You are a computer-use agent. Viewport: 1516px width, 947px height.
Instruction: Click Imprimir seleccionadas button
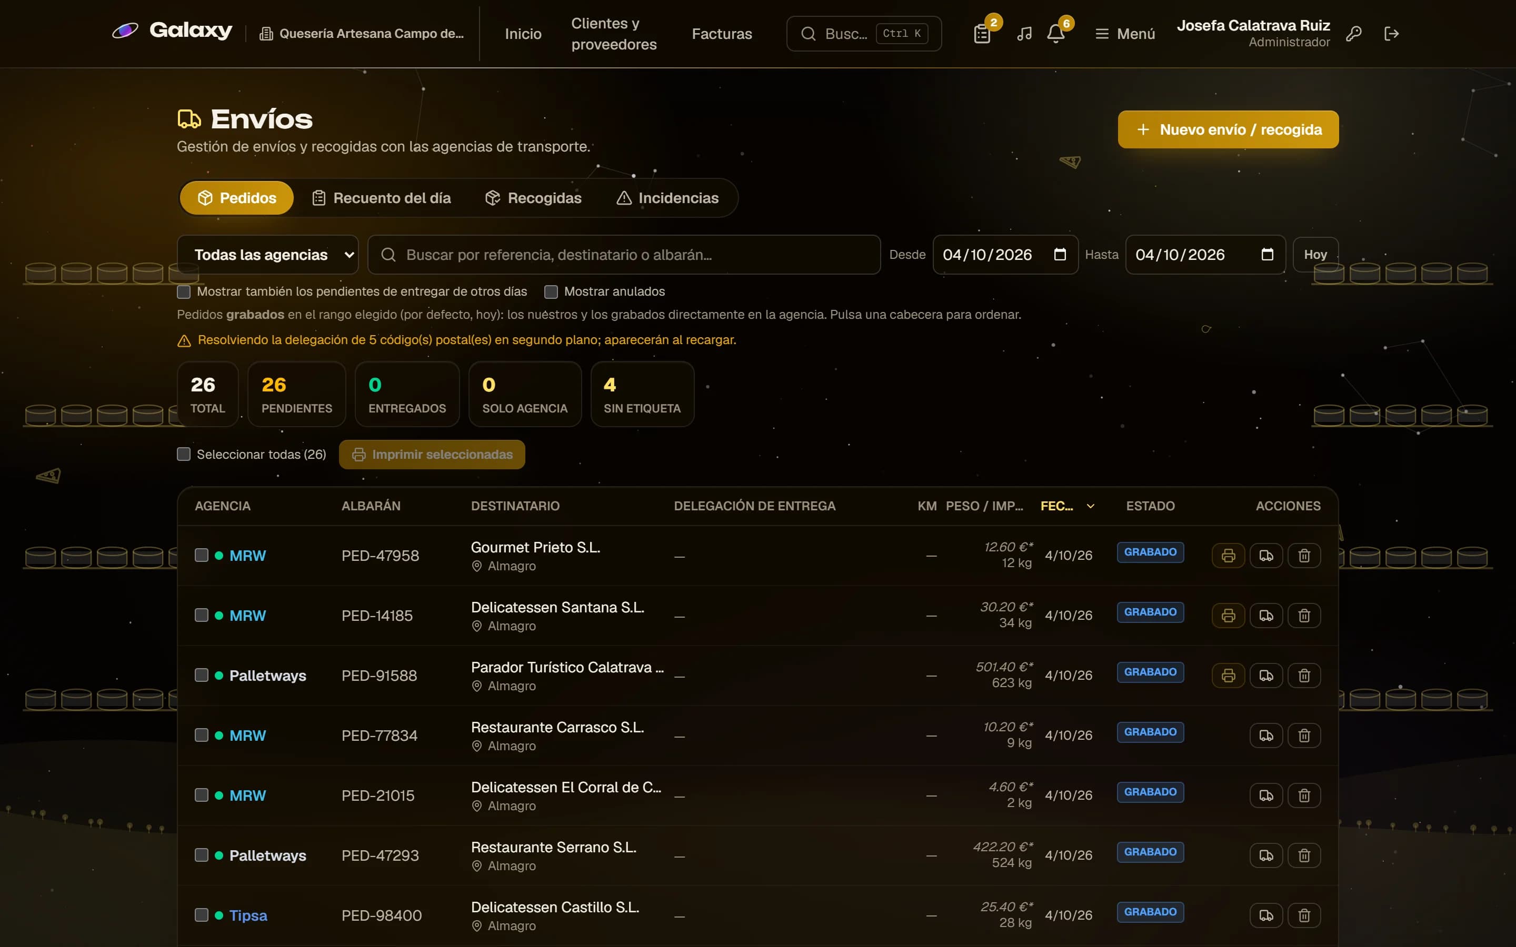(x=432, y=455)
